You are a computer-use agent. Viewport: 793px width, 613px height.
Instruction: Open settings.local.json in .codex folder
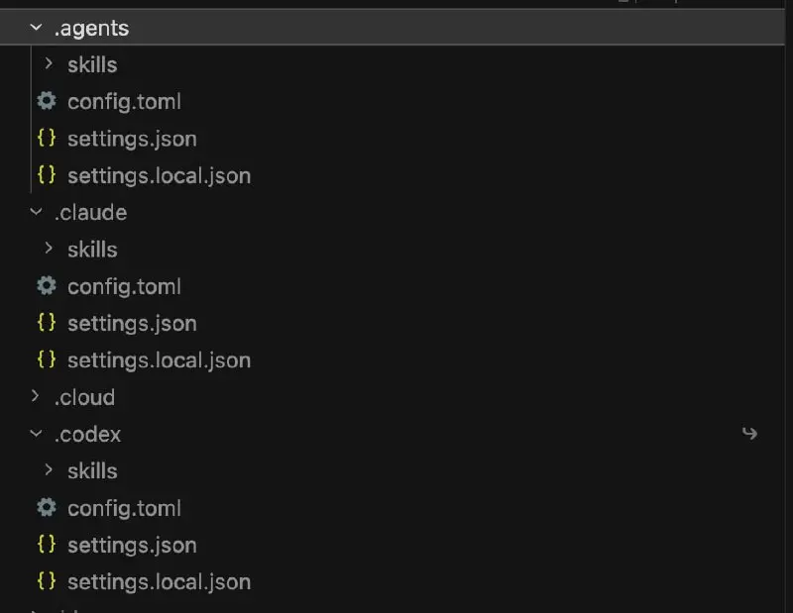click(x=160, y=581)
